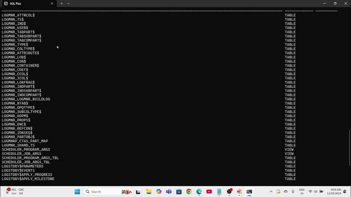Image resolution: width=351 pixels, height=197 pixels.
Task: Open OBS Studio icon in taskbar
Action: click(x=229, y=192)
